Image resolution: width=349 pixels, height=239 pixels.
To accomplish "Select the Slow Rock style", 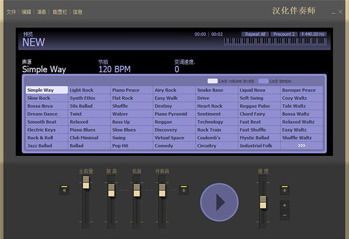I will click(x=47, y=98).
